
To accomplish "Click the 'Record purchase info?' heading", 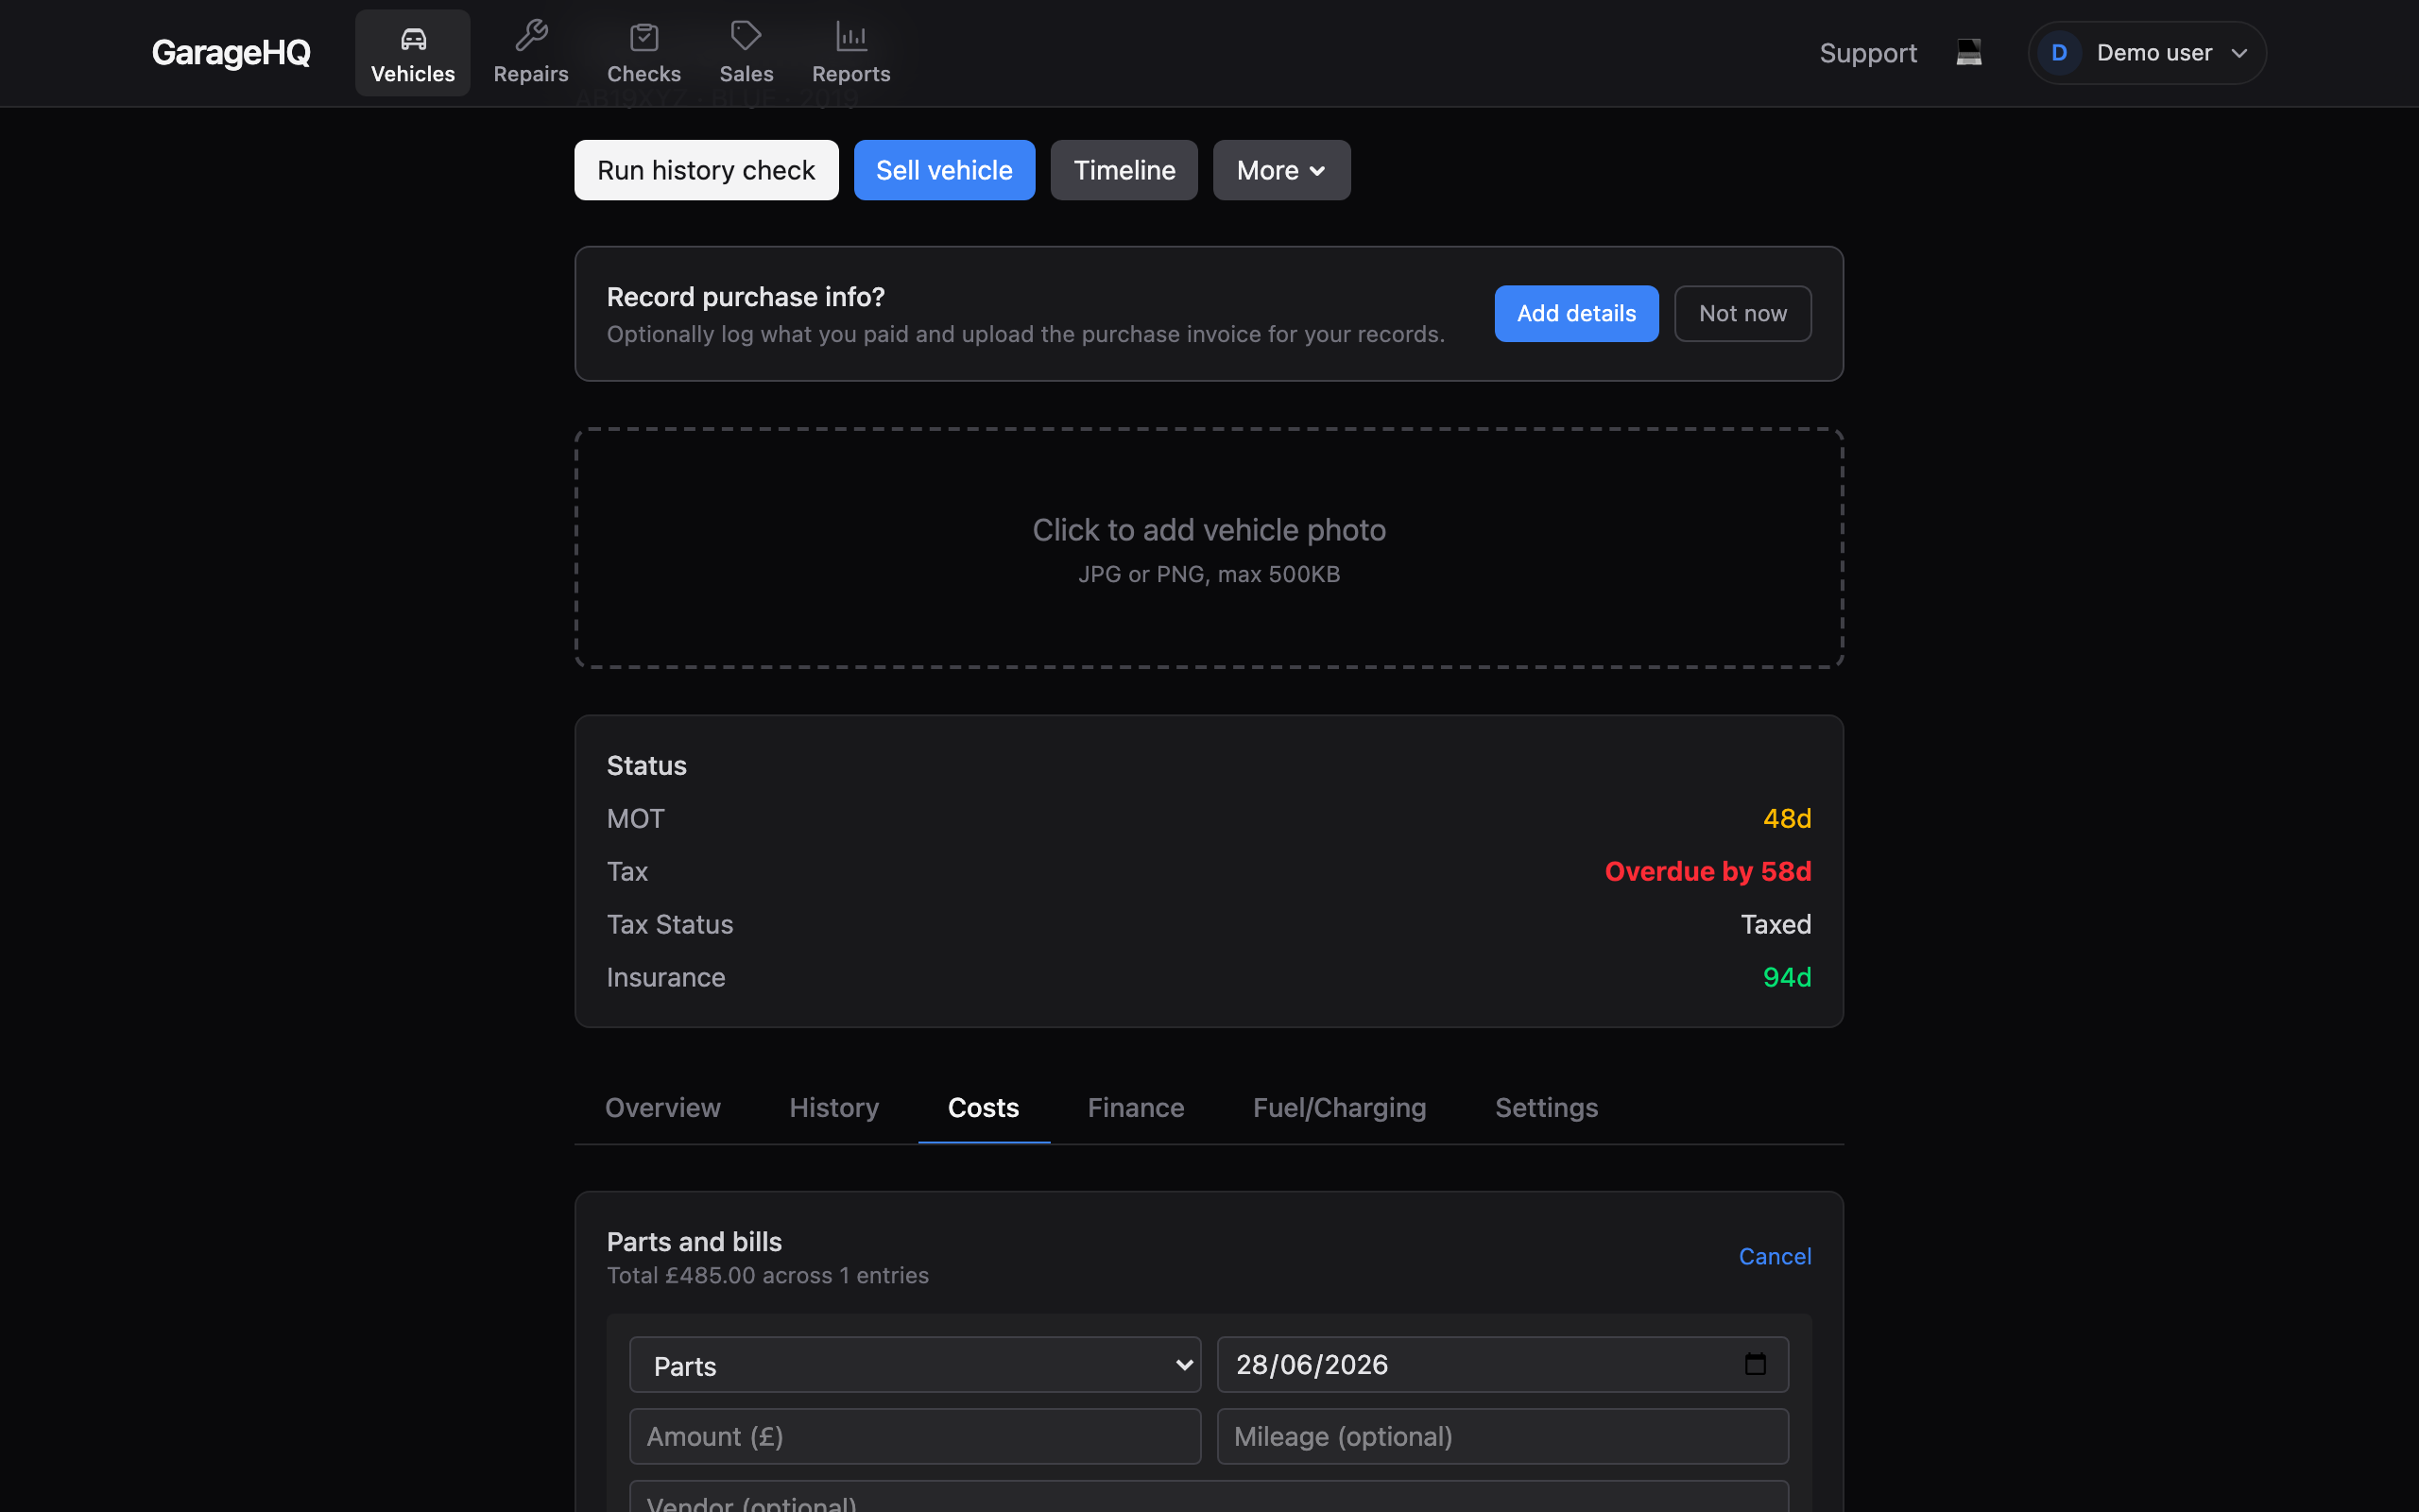I will 746,297.
